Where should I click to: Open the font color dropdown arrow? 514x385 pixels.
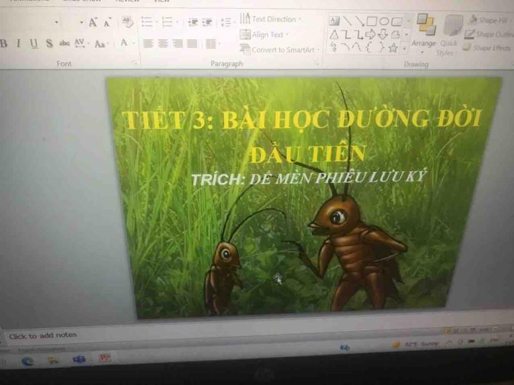133,43
